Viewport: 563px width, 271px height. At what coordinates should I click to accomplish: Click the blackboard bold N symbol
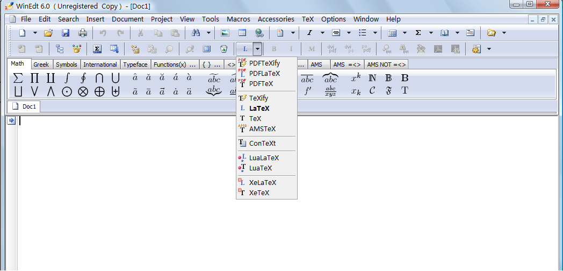[x=372, y=77]
